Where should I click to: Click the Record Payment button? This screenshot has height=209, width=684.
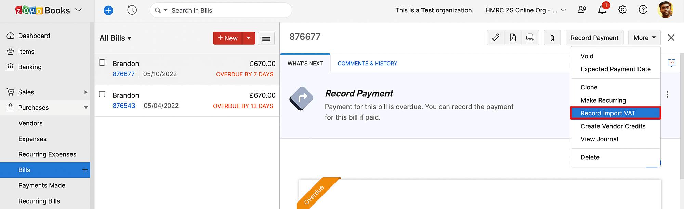click(594, 38)
